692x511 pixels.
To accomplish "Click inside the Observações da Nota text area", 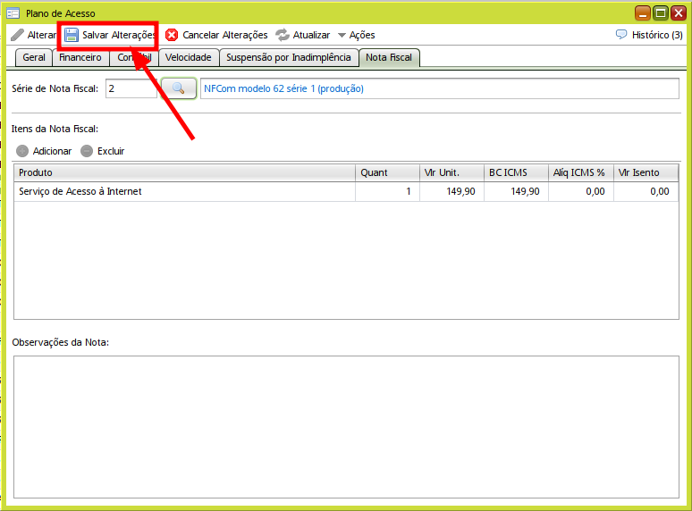I will click(345, 425).
